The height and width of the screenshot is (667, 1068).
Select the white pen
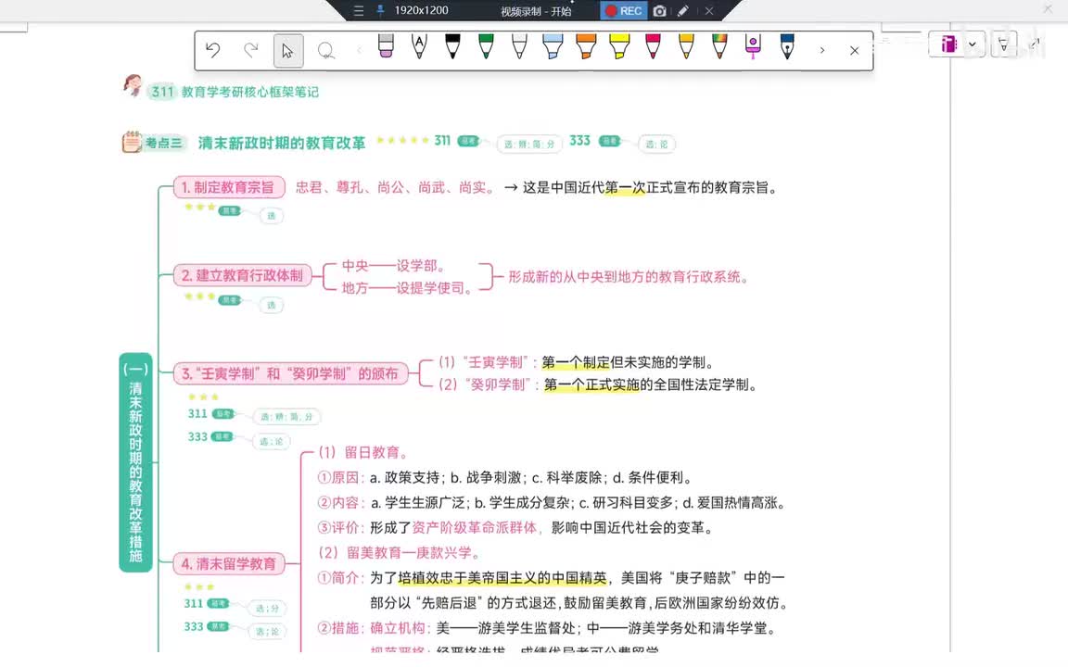519,46
